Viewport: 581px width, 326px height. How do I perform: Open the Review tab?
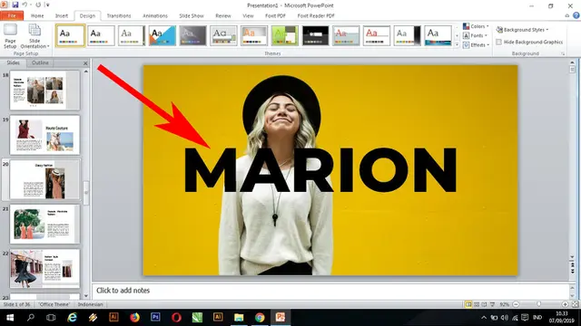click(223, 16)
